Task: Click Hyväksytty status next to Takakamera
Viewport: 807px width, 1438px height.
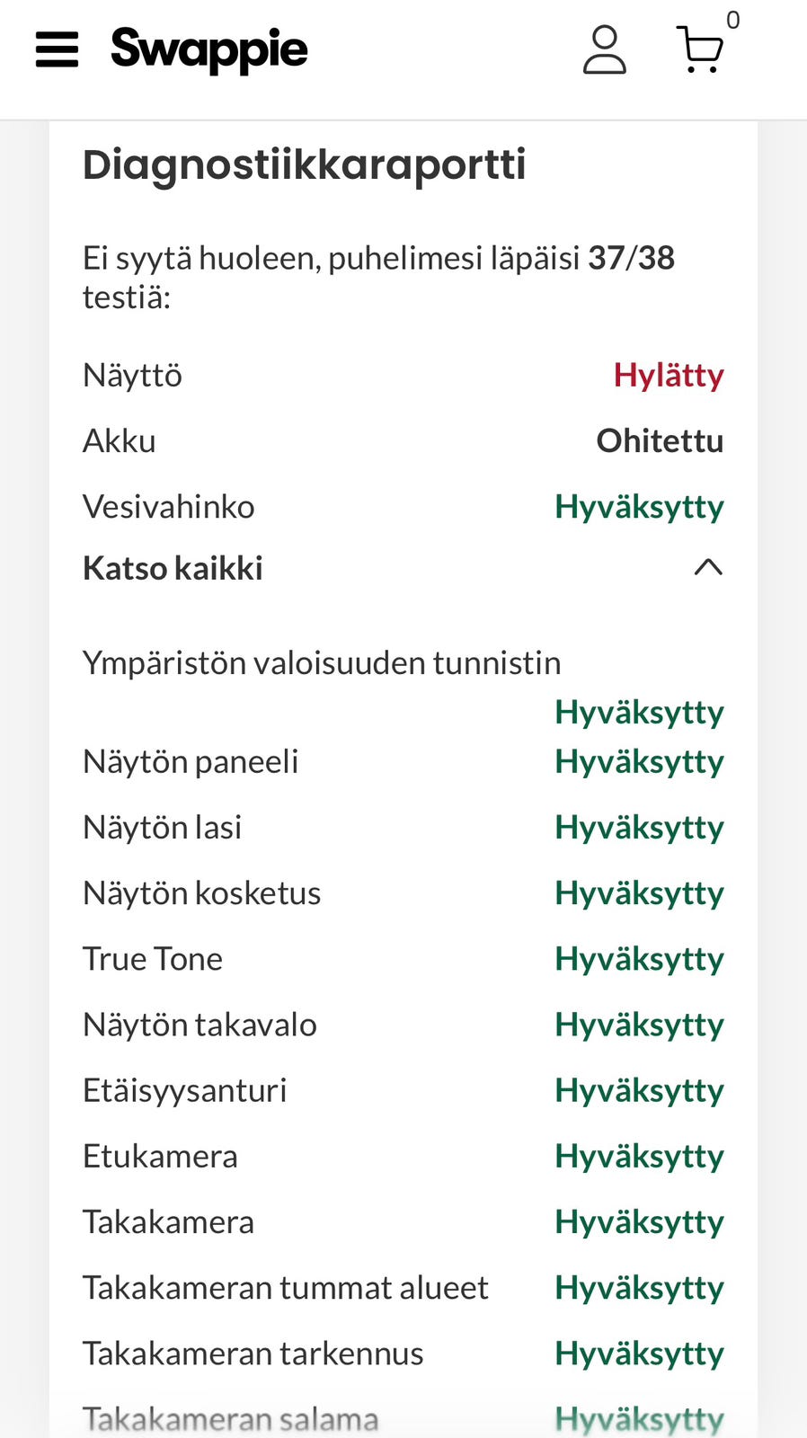Action: tap(639, 1221)
